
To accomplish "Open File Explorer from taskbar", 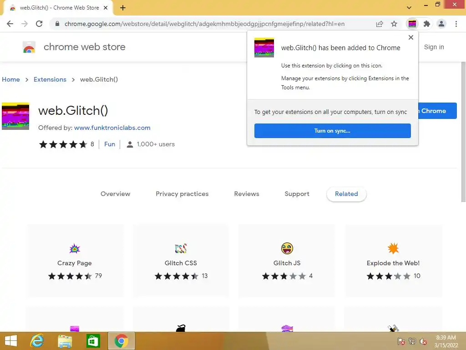I will [65, 341].
